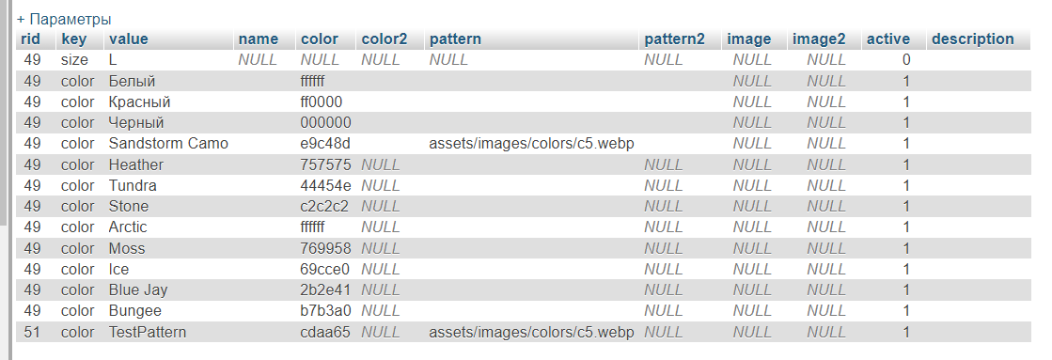Screen dimensions: 1052x360
Task: Sort by the rid column header
Action: (31, 39)
